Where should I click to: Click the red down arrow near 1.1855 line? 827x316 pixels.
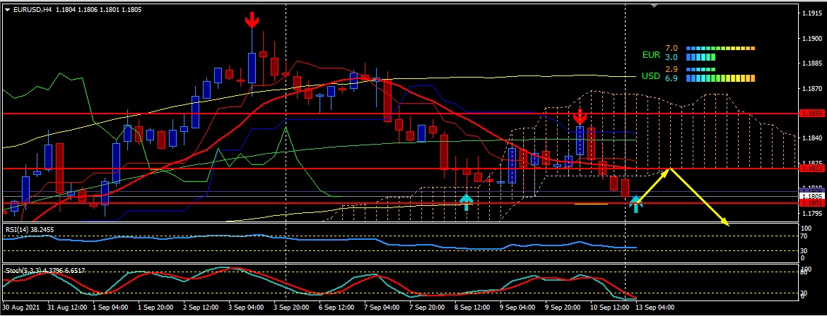(x=580, y=116)
